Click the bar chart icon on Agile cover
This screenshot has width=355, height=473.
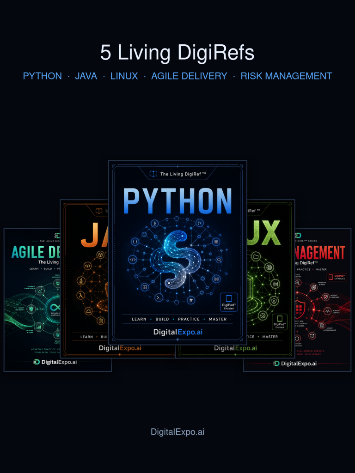[x=39, y=326]
